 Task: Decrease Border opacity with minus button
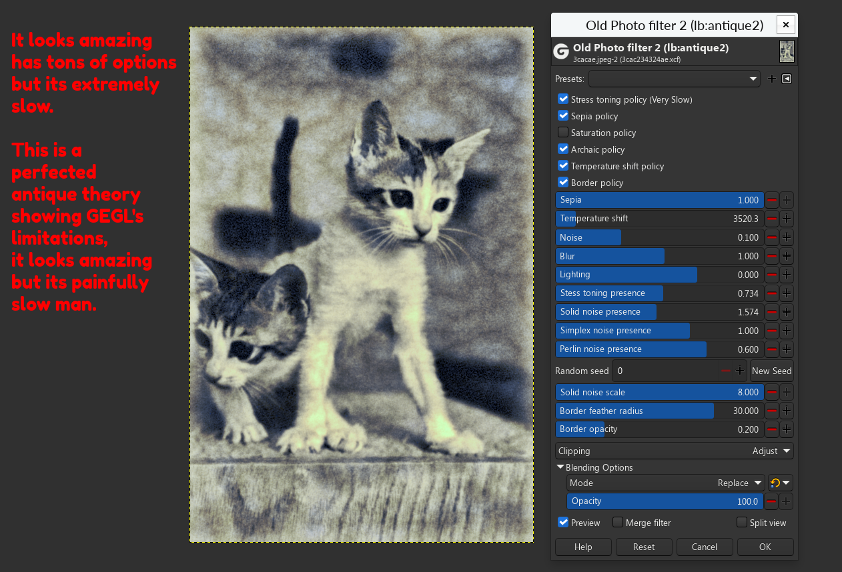(x=771, y=429)
